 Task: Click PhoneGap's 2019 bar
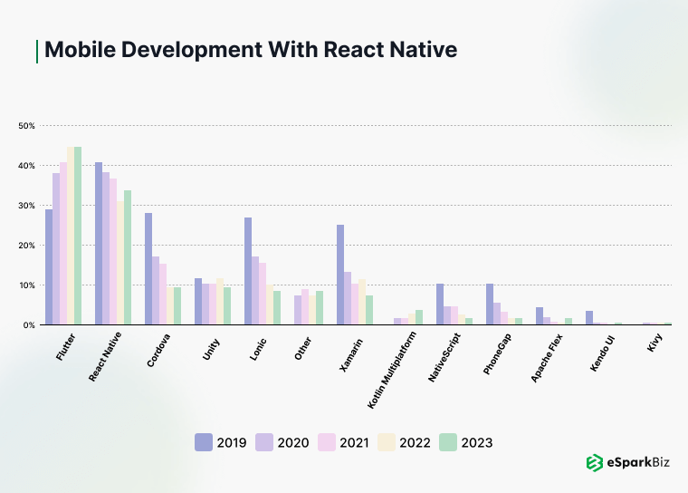click(x=490, y=304)
